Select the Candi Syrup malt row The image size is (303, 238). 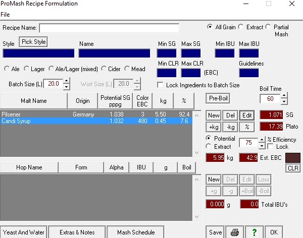tap(96, 121)
